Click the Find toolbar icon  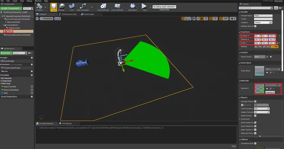point(72,7)
